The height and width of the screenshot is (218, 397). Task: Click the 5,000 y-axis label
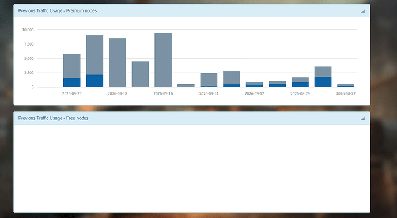click(x=29, y=58)
